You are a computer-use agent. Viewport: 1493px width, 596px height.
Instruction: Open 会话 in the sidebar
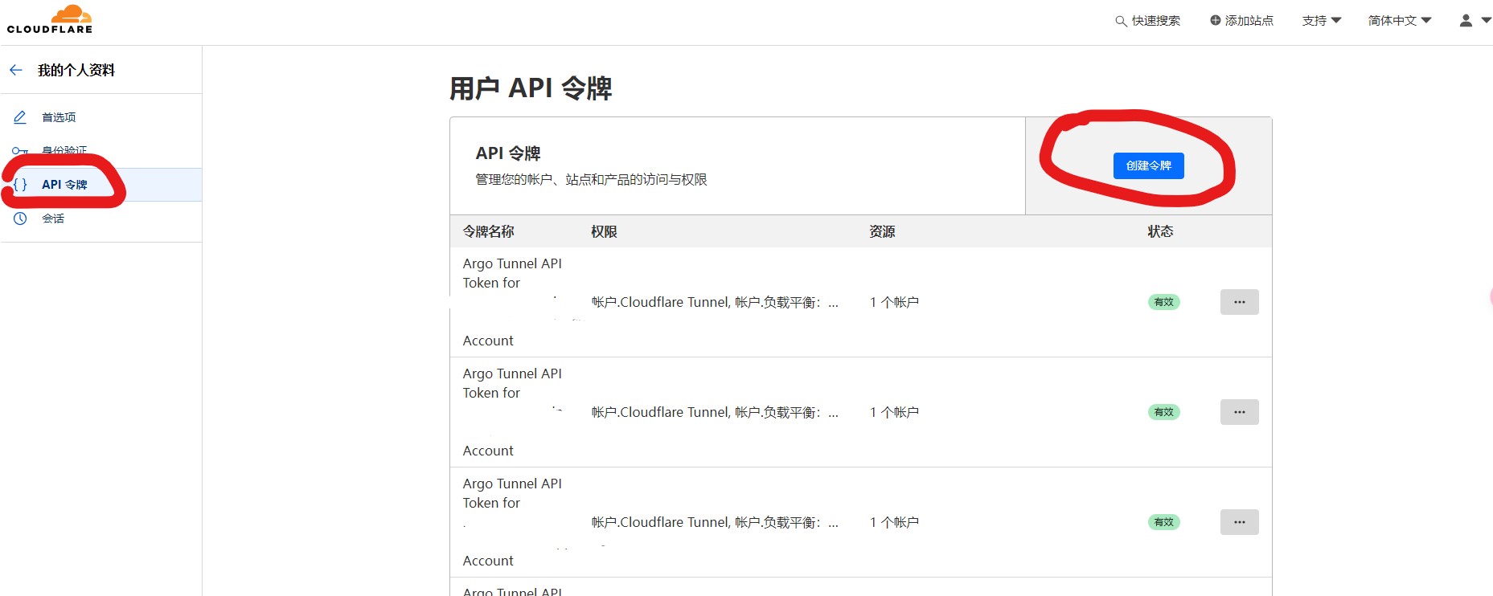[53, 218]
